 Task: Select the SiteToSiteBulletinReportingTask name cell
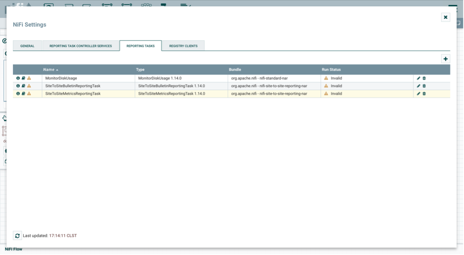pos(88,86)
